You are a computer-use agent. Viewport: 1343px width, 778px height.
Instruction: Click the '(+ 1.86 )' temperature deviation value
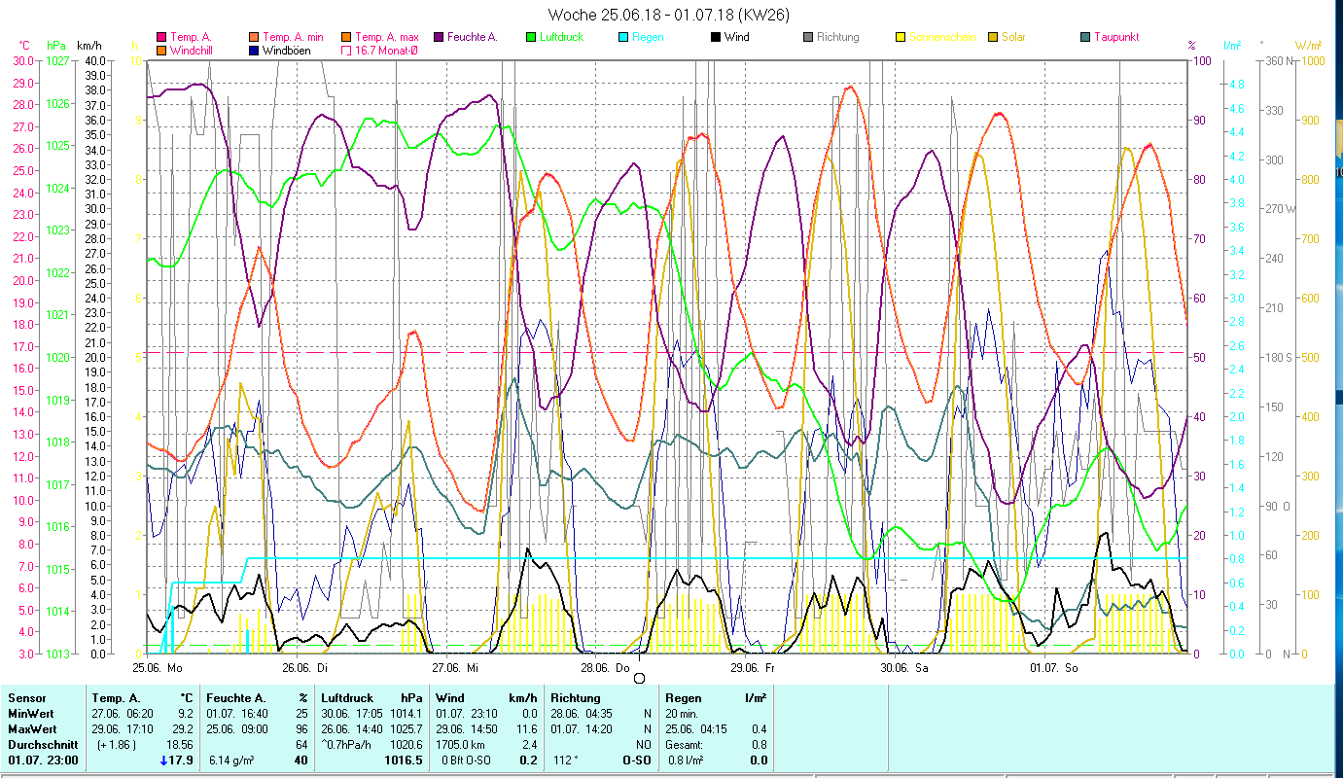point(119,744)
